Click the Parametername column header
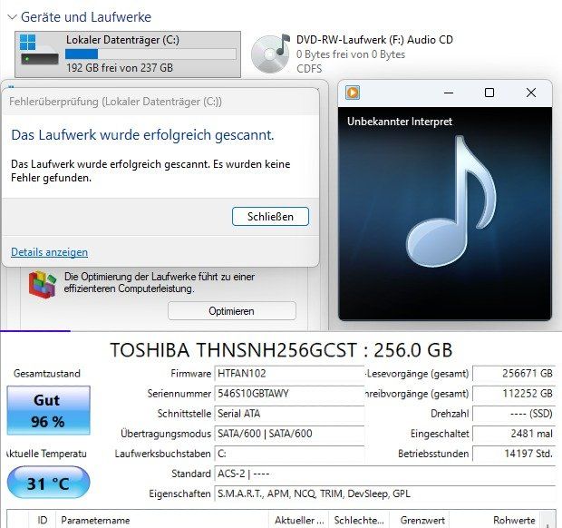 click(x=162, y=520)
